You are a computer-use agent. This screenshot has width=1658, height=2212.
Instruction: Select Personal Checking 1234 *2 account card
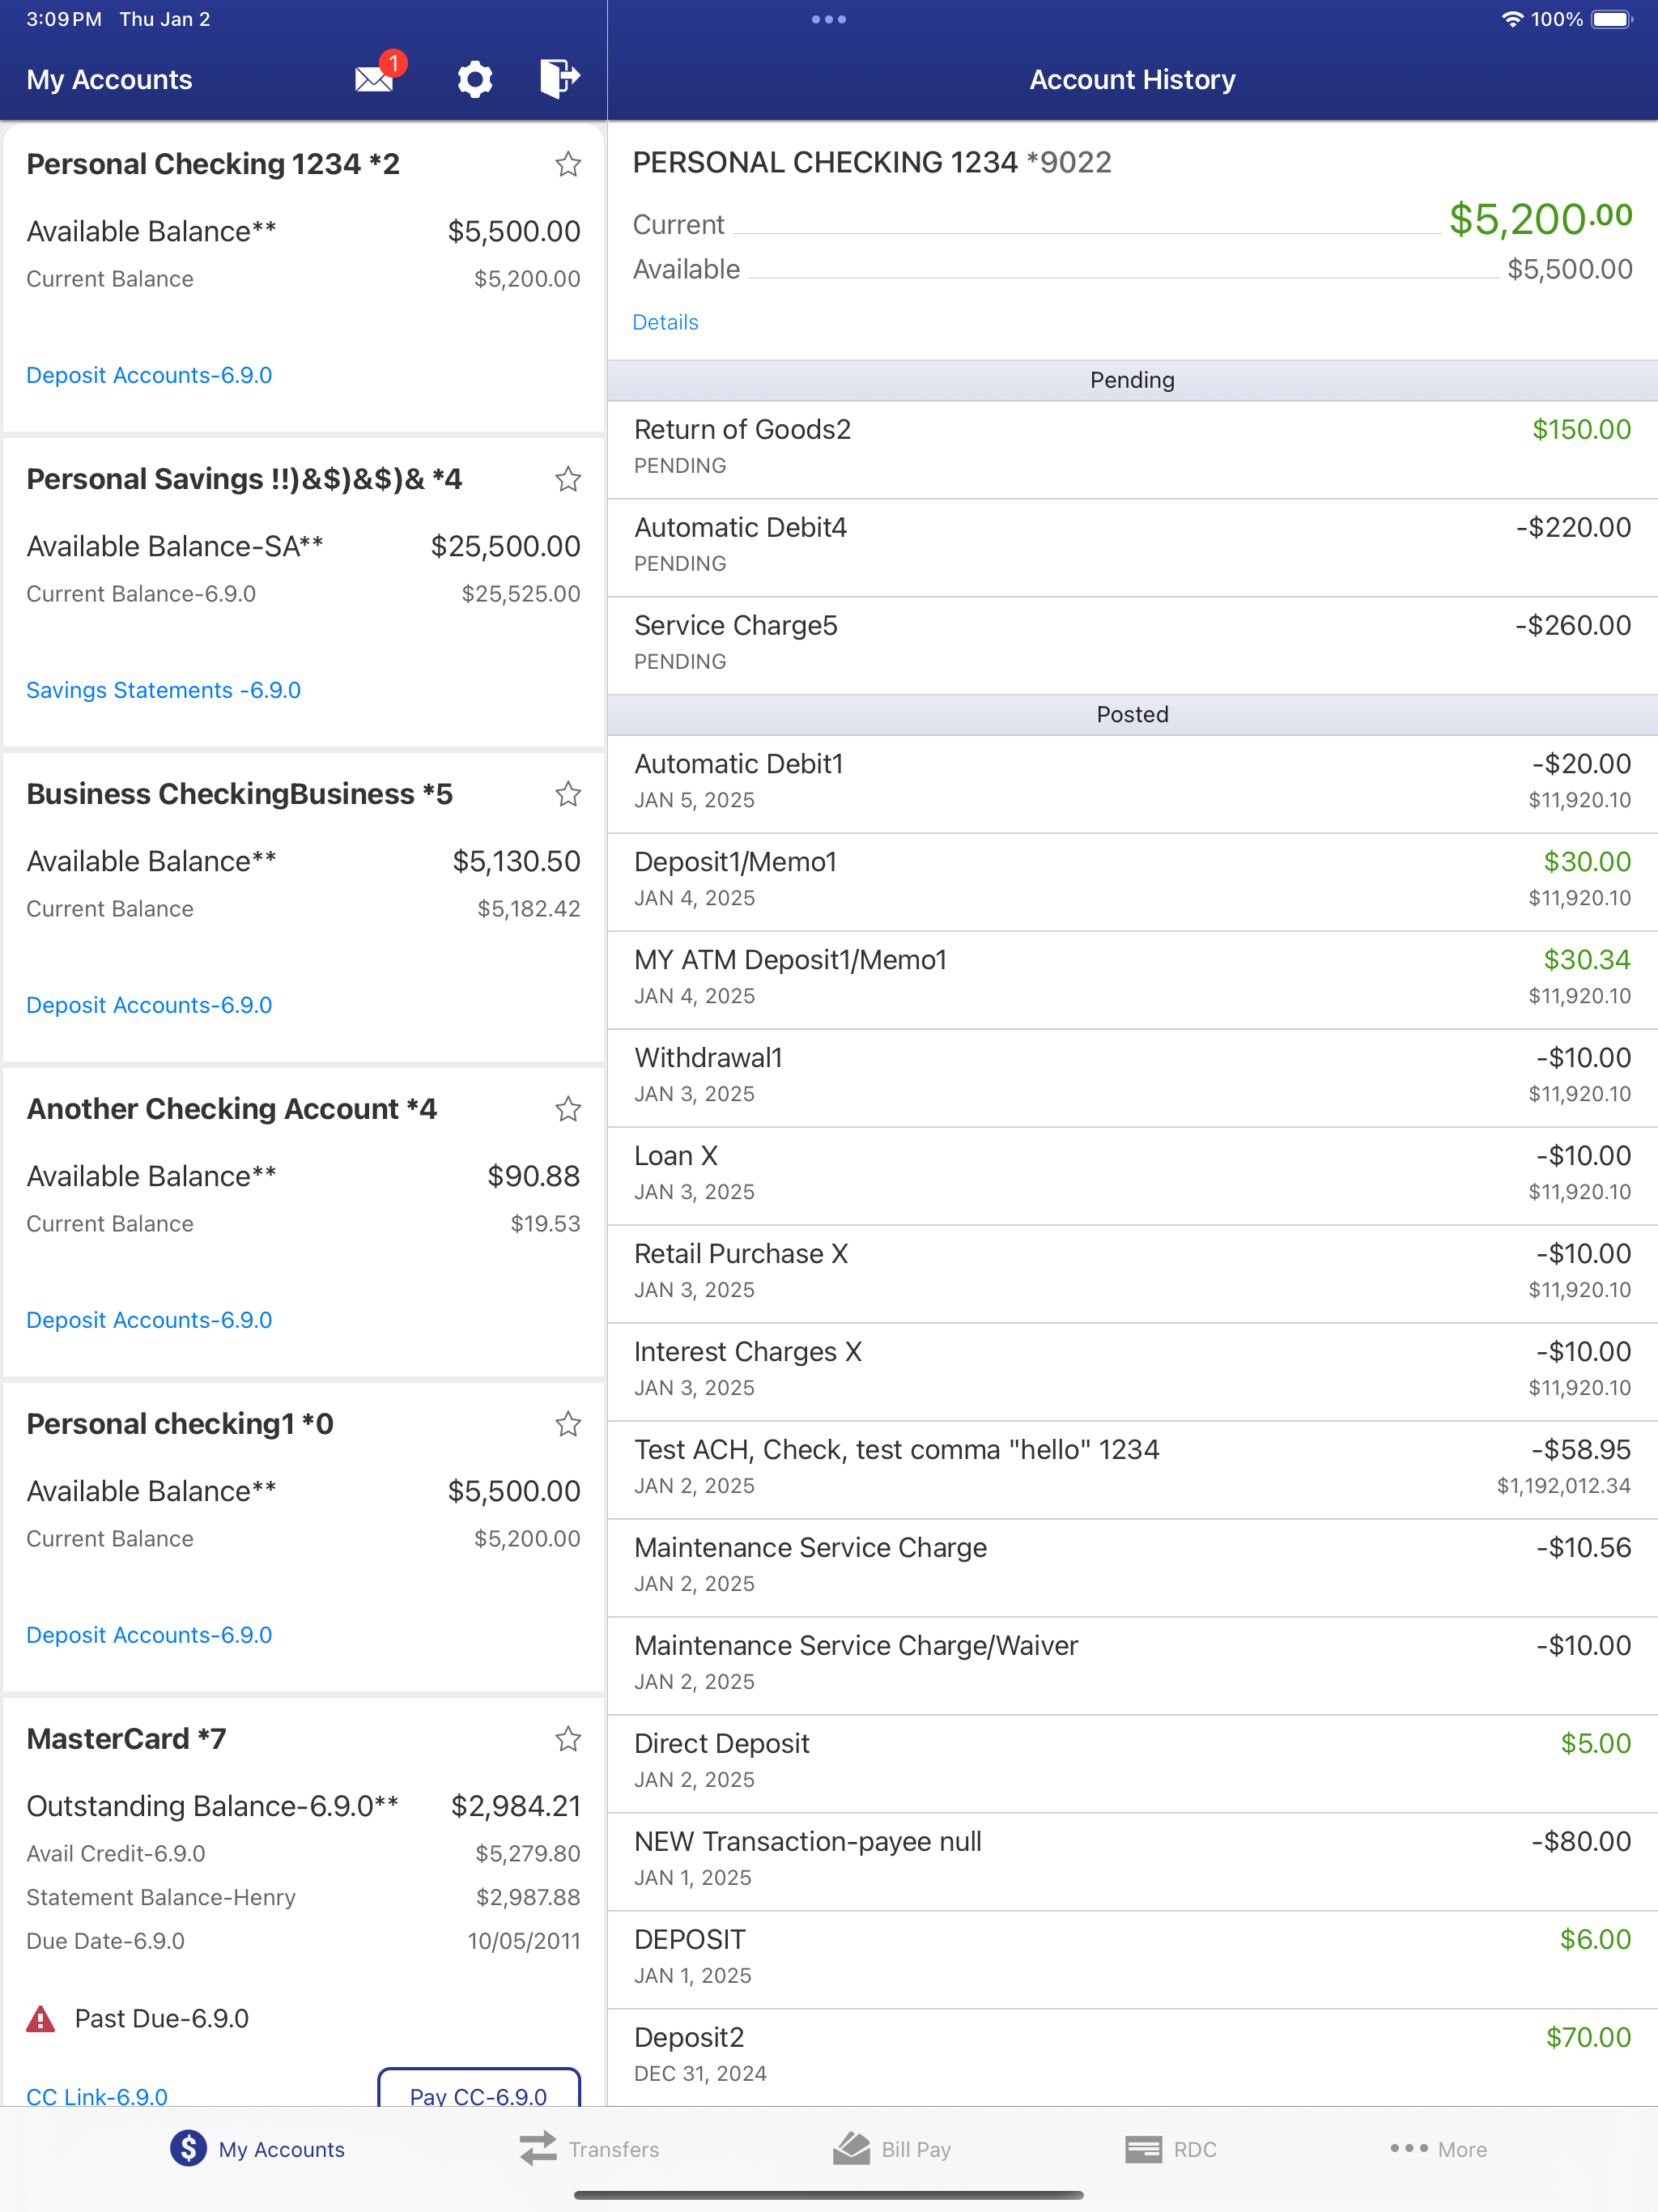303,277
